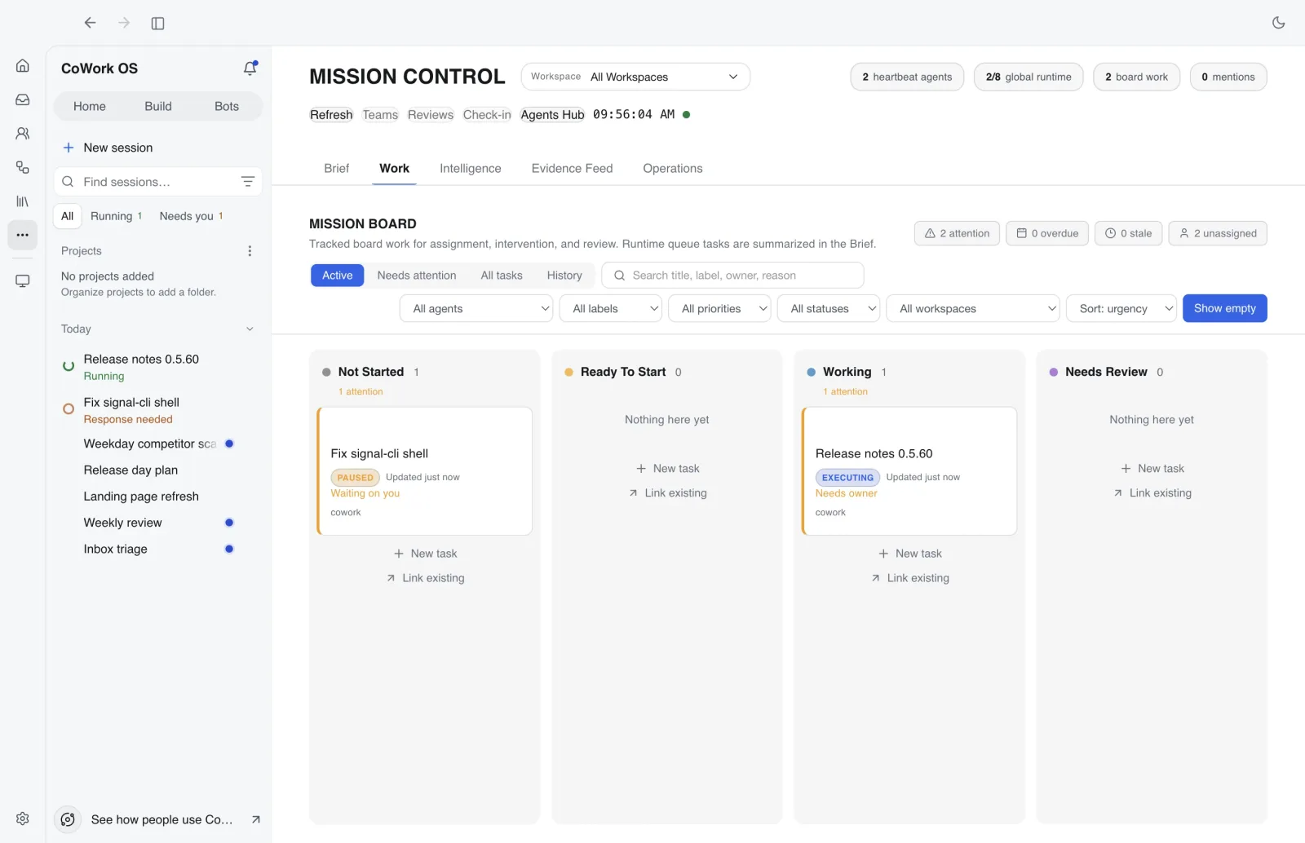Open the workflow nodes icon in rail
The height and width of the screenshot is (843, 1305).
pos(23,167)
